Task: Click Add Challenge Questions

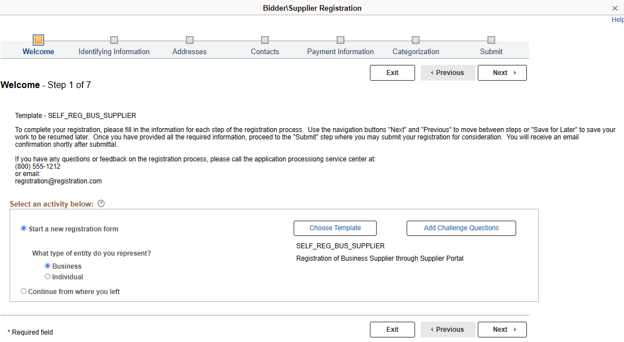Action: (x=461, y=228)
